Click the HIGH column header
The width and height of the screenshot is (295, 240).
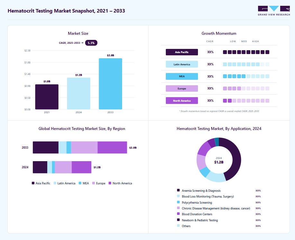(255, 41)
